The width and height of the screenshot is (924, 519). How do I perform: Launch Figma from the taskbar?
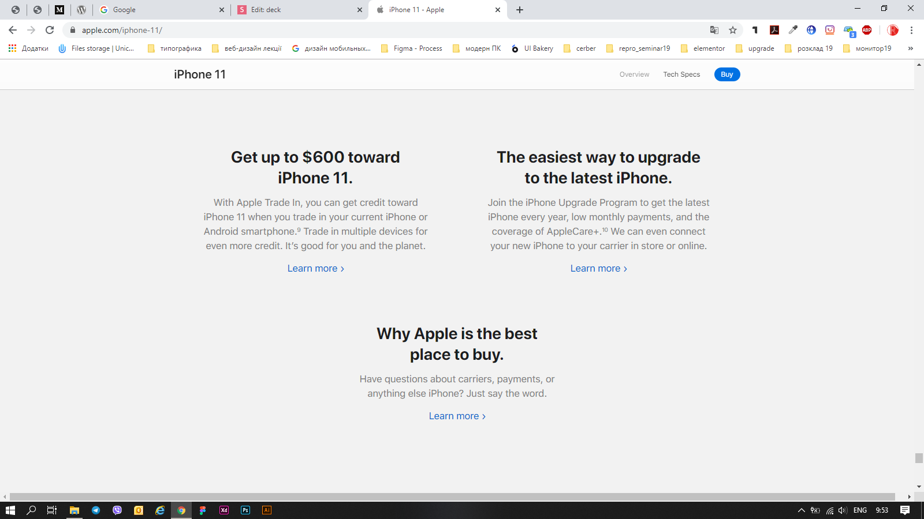click(203, 510)
